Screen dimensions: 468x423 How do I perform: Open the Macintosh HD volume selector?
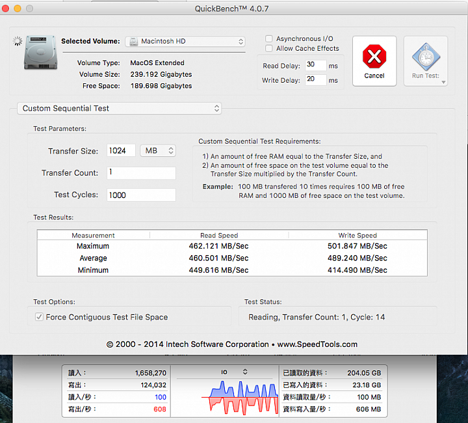coord(185,41)
